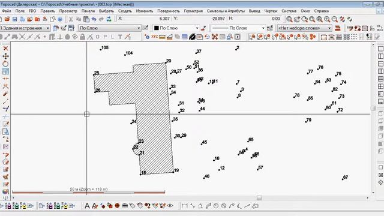
Task: Click the point labeled 2
Action: [x=236, y=50]
